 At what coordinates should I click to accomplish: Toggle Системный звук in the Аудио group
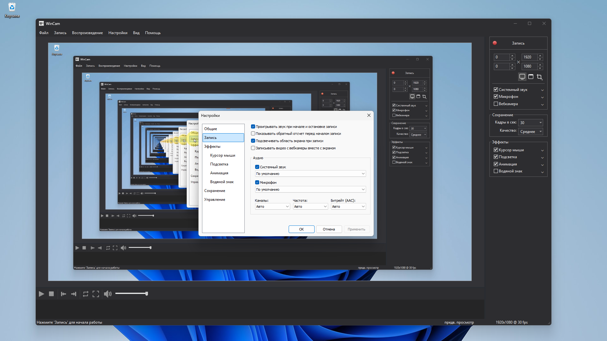click(257, 167)
